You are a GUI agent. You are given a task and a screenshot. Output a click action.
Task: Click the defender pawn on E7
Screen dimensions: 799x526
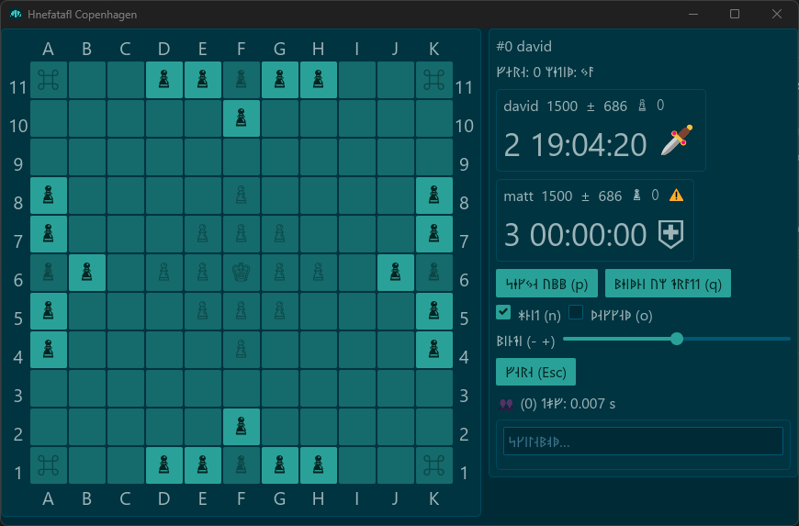203,234
